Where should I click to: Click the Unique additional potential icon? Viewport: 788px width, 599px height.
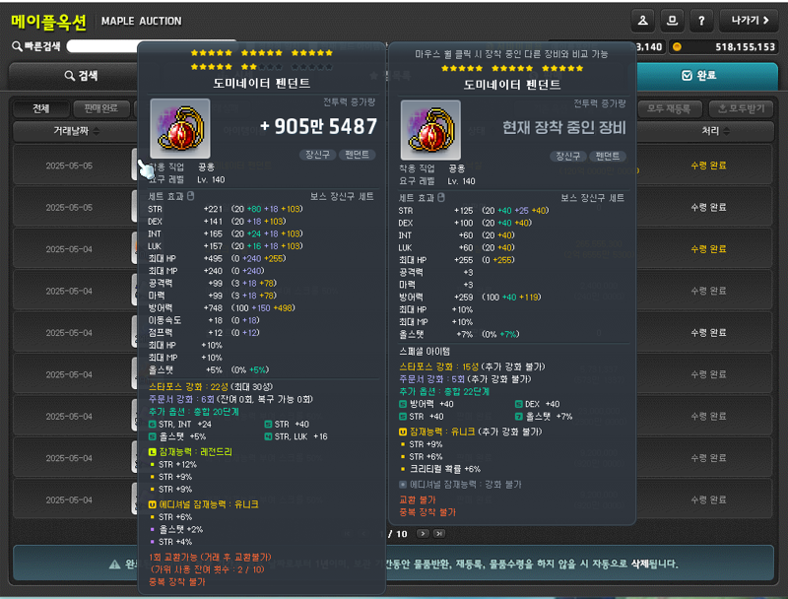coord(153,504)
